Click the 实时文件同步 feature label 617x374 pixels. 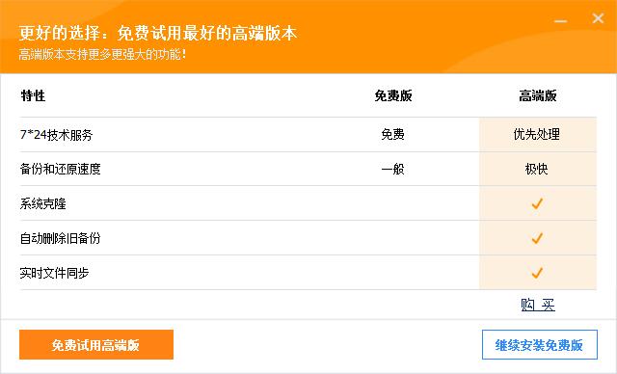54,273
